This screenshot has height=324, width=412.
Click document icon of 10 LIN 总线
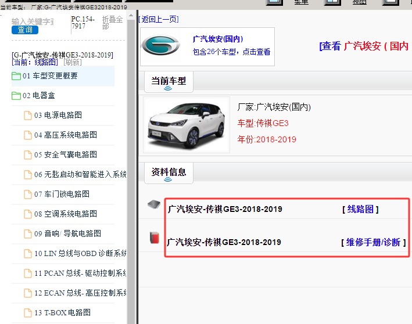(28, 254)
